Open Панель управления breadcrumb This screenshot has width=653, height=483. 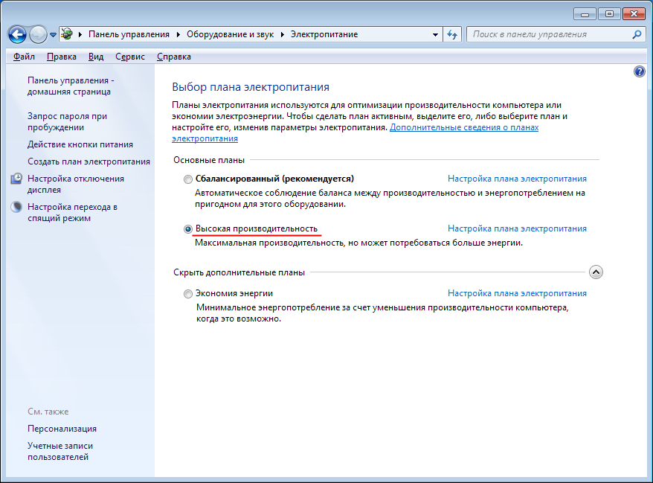(129, 34)
